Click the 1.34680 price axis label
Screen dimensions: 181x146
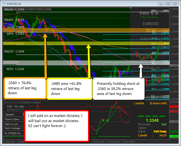coord(175,47)
